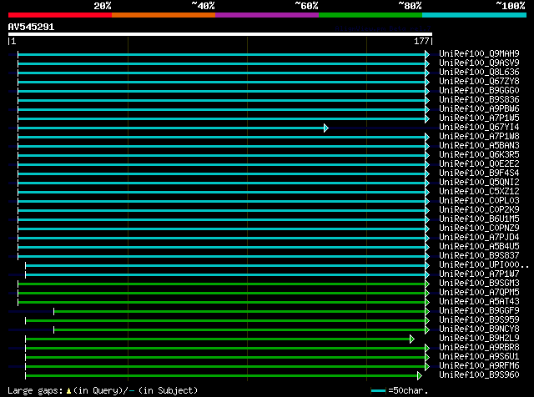Select the UniRef100_B9S959 label
This screenshot has width=534, height=397.
479,320
